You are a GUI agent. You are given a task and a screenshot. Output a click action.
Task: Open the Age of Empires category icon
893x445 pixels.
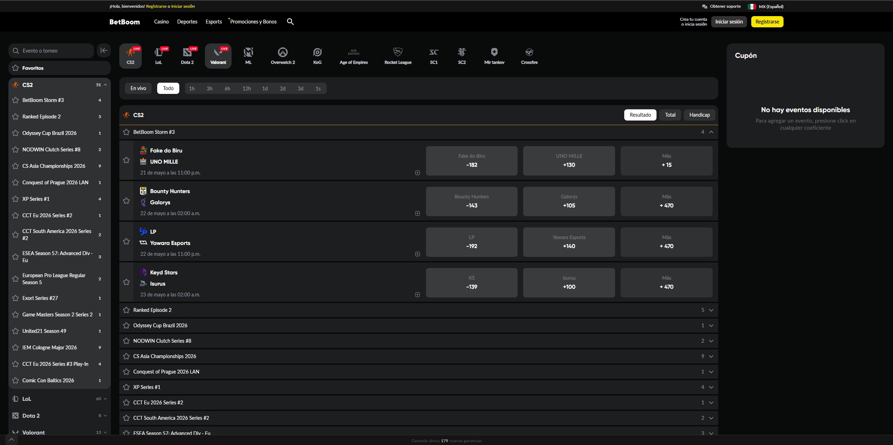coord(354,56)
